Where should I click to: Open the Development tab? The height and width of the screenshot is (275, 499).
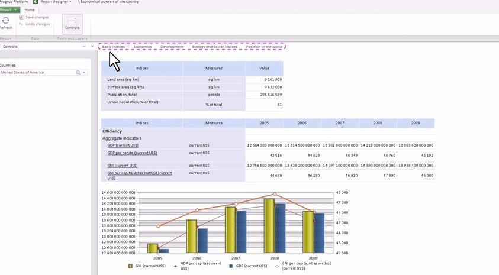click(x=172, y=47)
